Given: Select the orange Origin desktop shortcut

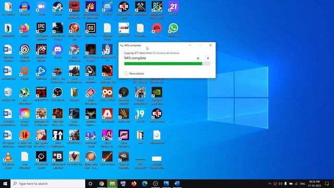Looking at the screenshot, I should tap(25, 73).
